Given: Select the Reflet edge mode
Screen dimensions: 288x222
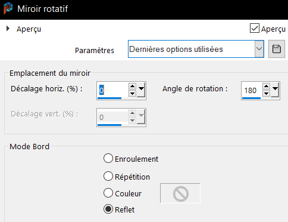Looking at the screenshot, I should 108,209.
